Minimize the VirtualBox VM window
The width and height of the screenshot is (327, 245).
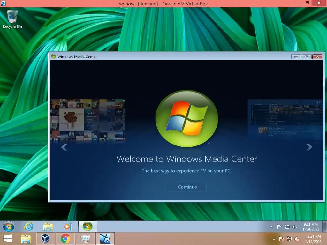click(x=299, y=3)
